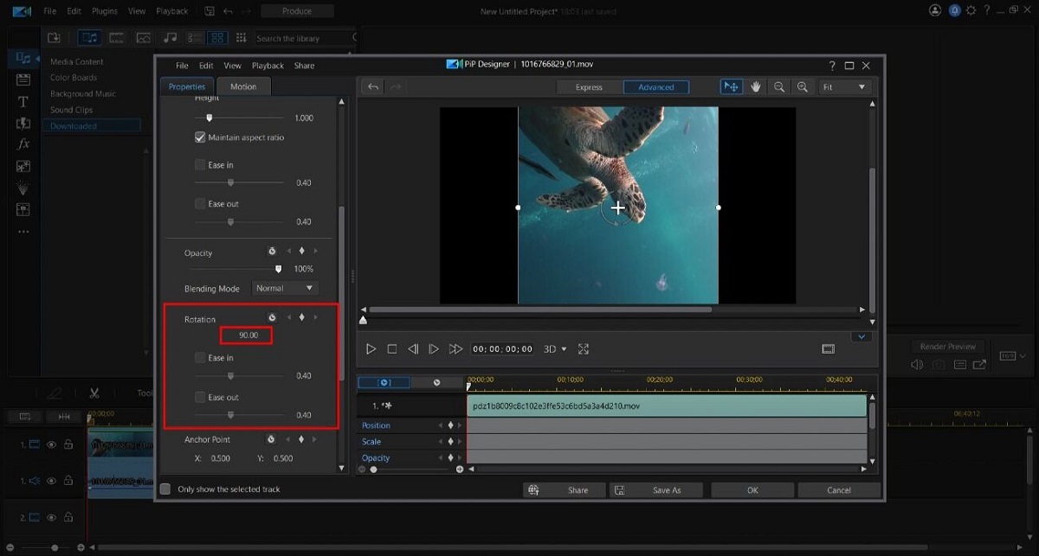
Task: Toggle the TV safe zone icon
Action: [x=828, y=348]
